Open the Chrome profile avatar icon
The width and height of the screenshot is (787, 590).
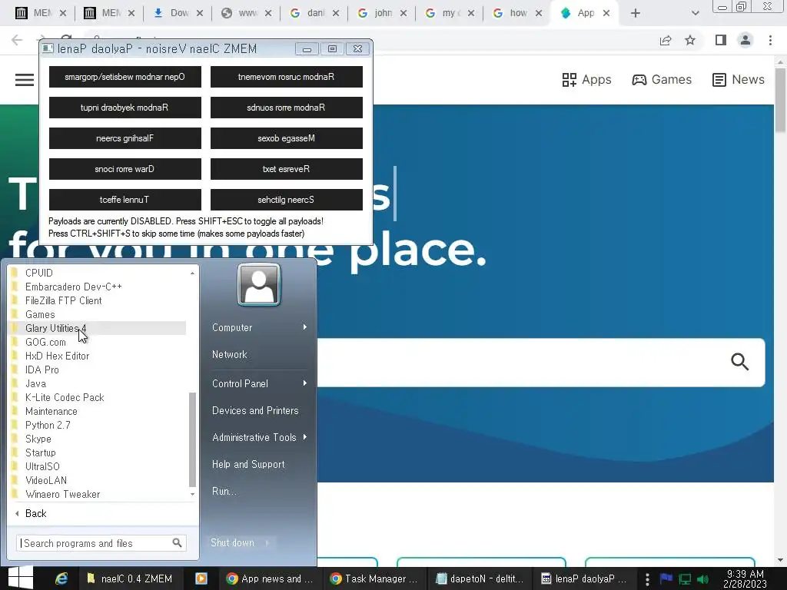coord(745,40)
